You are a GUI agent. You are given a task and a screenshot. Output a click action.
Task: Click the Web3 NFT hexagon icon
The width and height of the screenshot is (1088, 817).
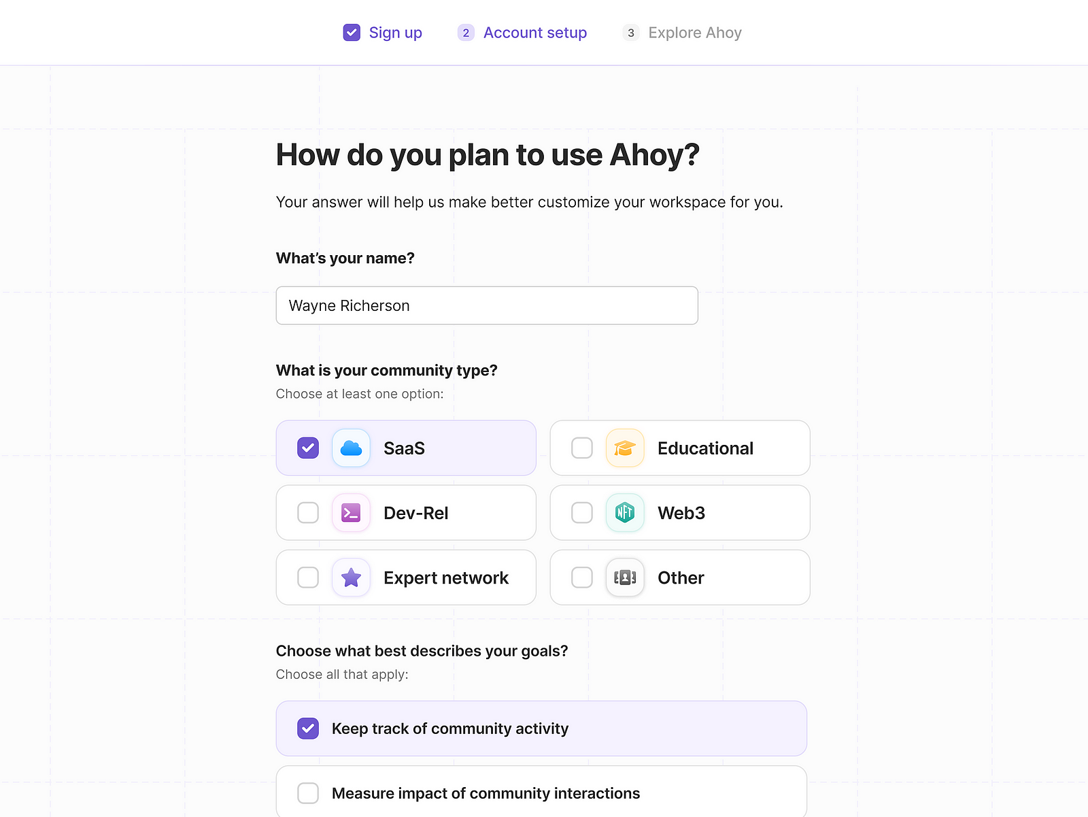(x=624, y=513)
